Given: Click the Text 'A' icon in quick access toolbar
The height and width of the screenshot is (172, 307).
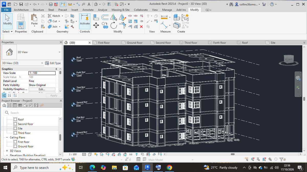Looking at the screenshot, I should (x=89, y=4).
